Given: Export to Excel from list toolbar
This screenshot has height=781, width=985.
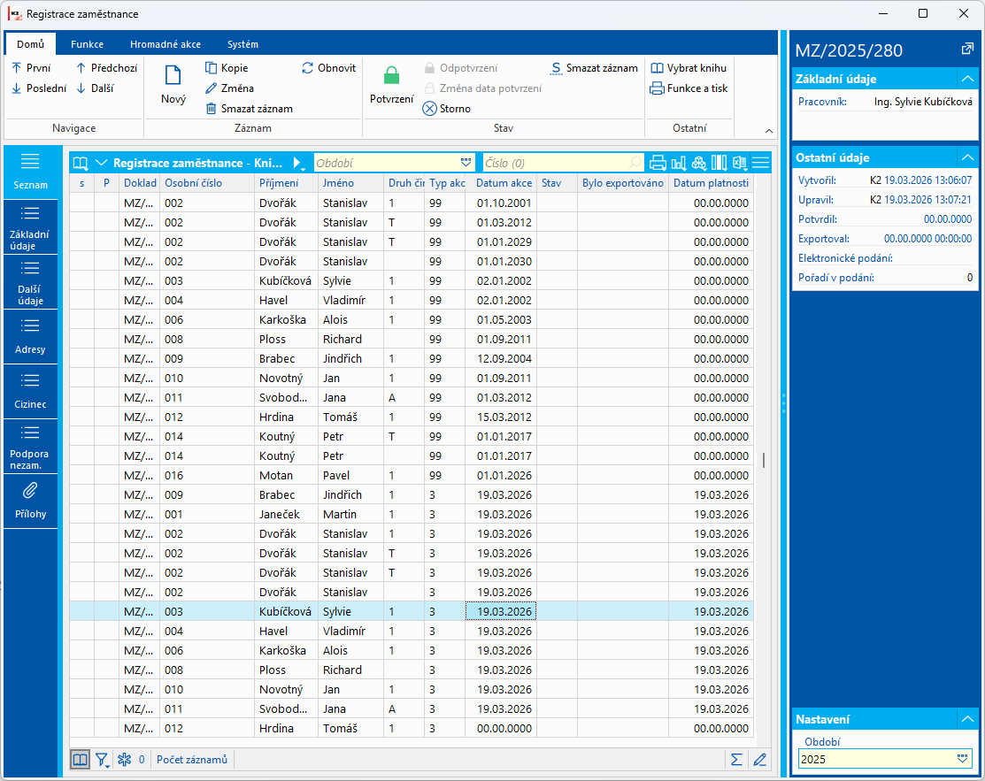Looking at the screenshot, I should click(x=740, y=164).
